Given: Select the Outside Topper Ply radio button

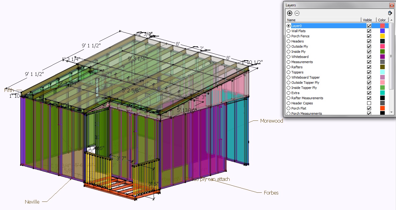Looking at the screenshot, I should point(288,83).
